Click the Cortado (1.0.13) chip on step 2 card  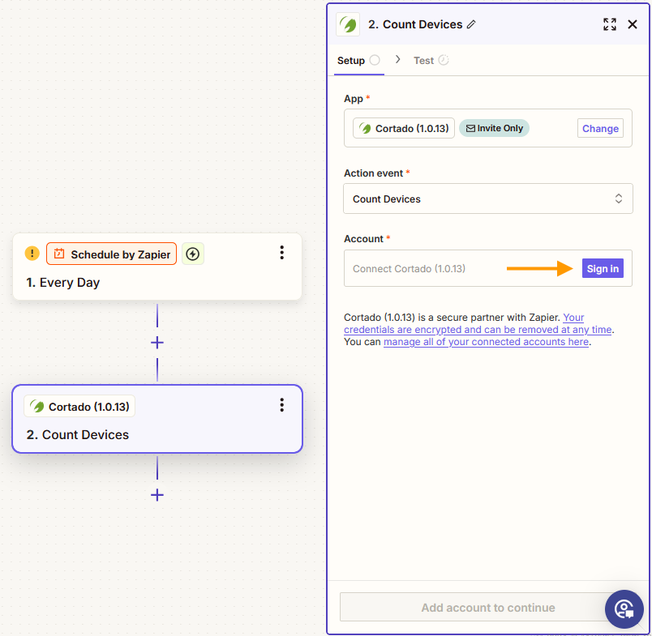coord(79,406)
